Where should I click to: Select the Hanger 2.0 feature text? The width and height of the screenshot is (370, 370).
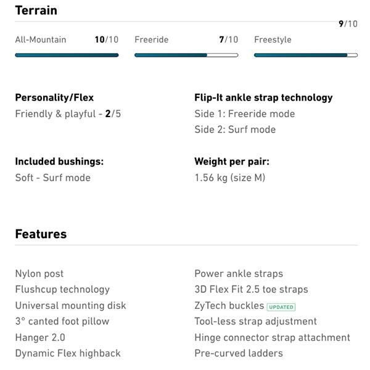[x=40, y=337]
